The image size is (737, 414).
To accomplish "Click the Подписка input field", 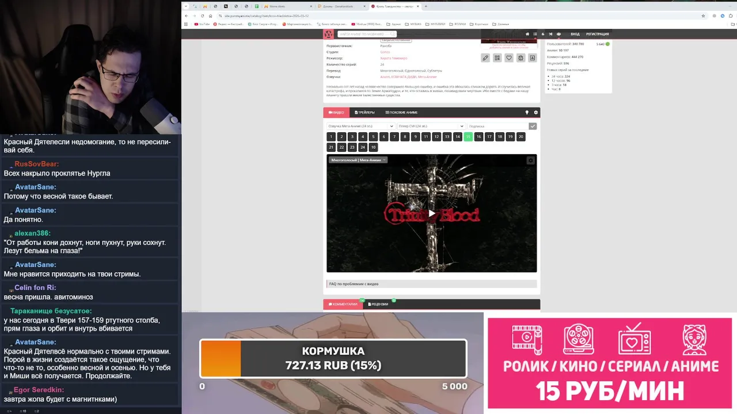I will click(497, 126).
